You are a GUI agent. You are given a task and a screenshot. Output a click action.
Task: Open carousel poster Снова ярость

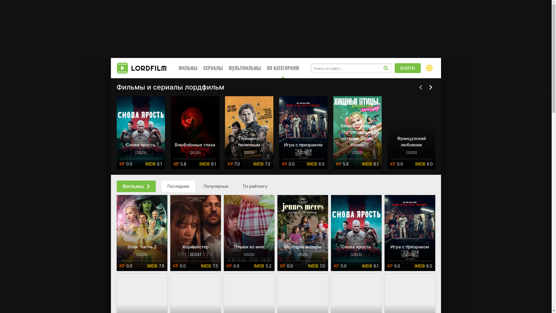point(141,132)
